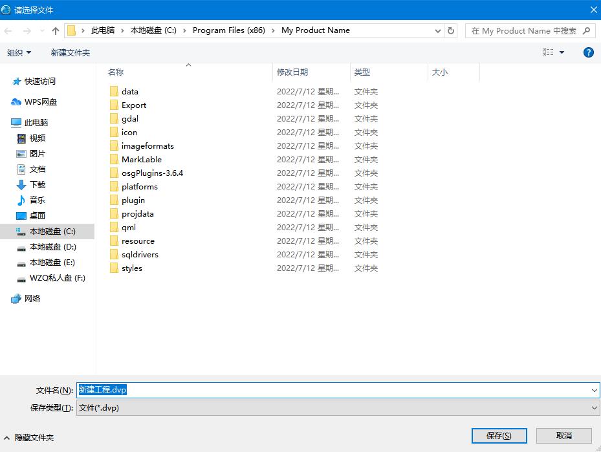Click the change view layout icon
The height and width of the screenshot is (452, 601).
point(548,52)
